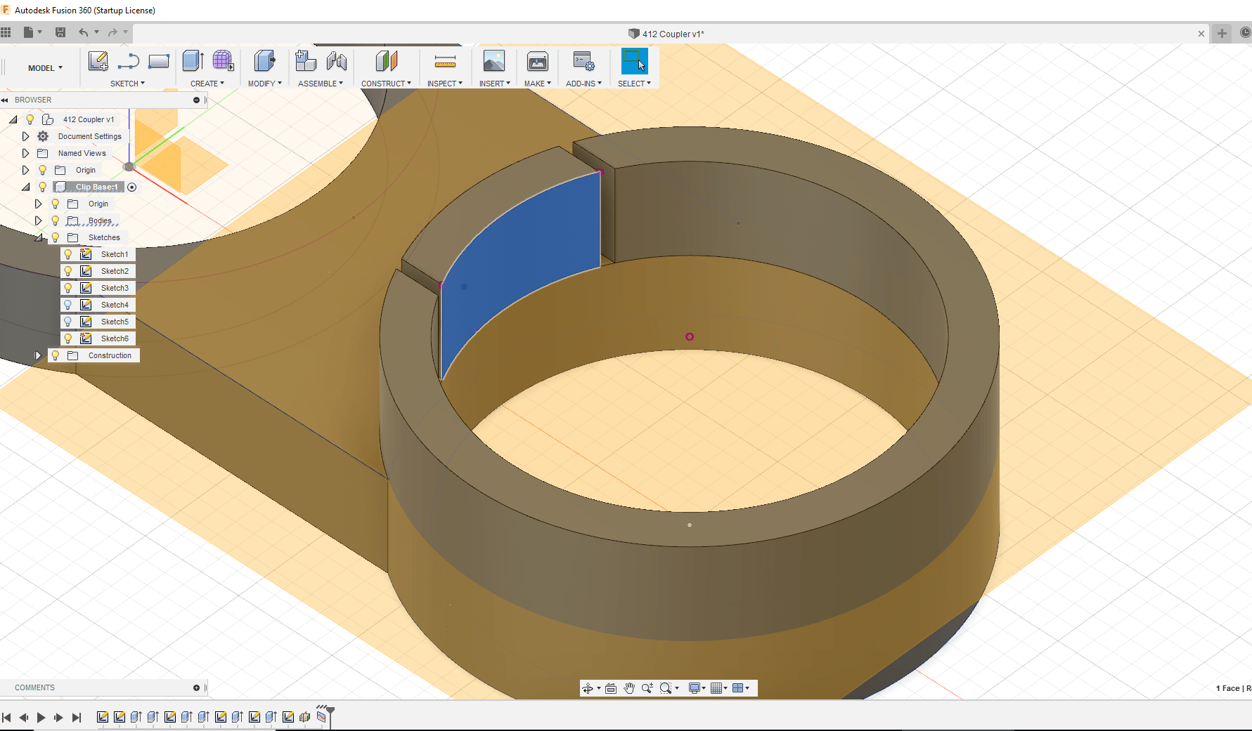This screenshot has width=1252, height=731.
Task: Expand the Construction folder
Action: point(38,355)
